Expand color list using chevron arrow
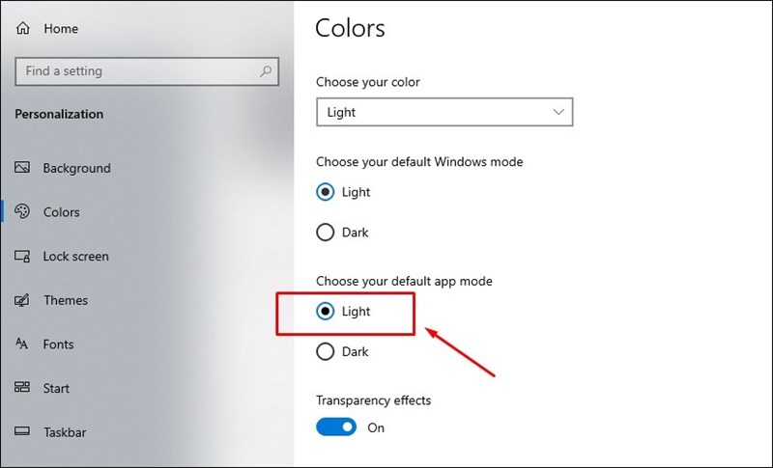 [x=558, y=112]
